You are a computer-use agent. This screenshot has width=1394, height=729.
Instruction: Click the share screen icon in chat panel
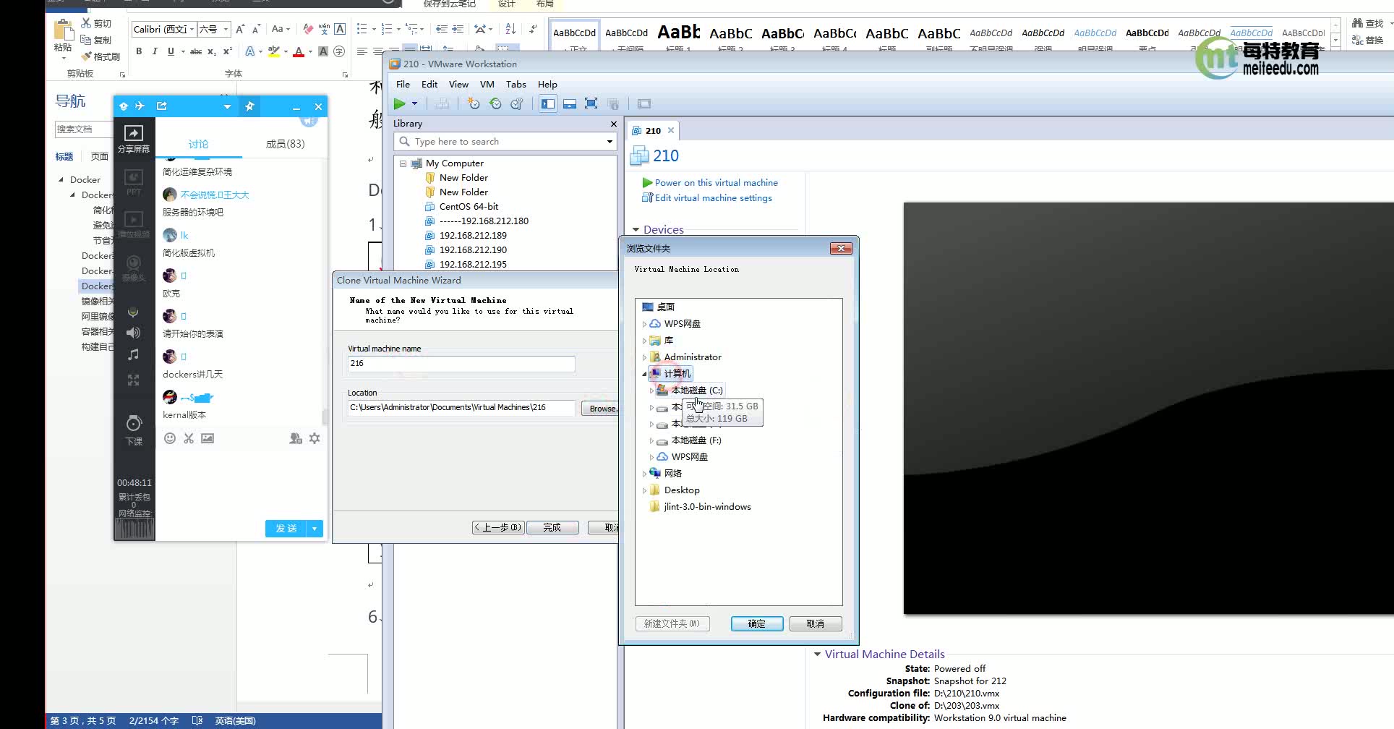click(x=134, y=137)
